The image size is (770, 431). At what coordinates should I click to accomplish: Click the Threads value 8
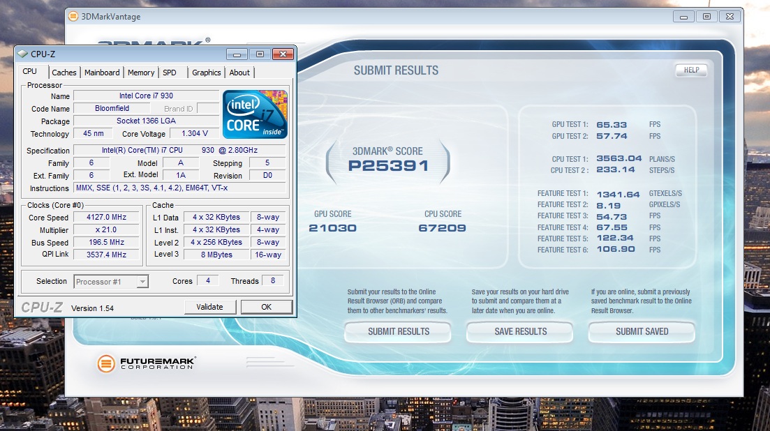[272, 280]
